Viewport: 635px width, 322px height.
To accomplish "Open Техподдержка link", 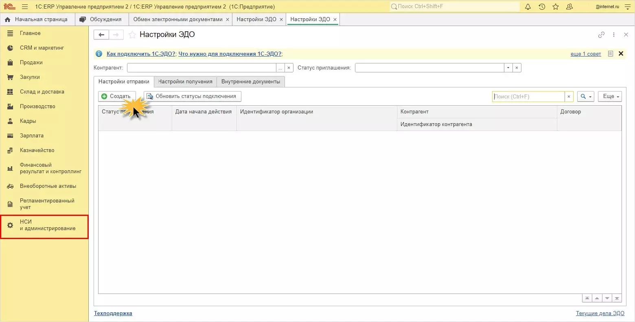I will [113, 313].
